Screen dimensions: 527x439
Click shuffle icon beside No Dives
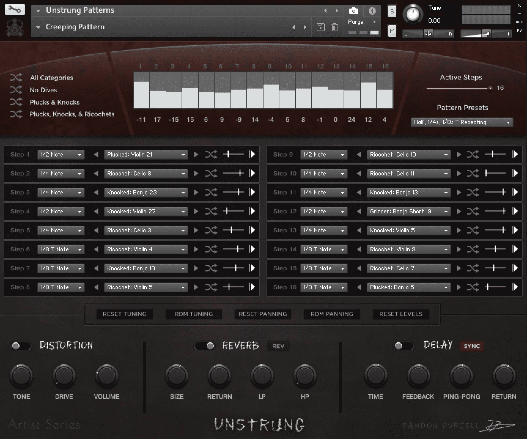[x=16, y=90]
